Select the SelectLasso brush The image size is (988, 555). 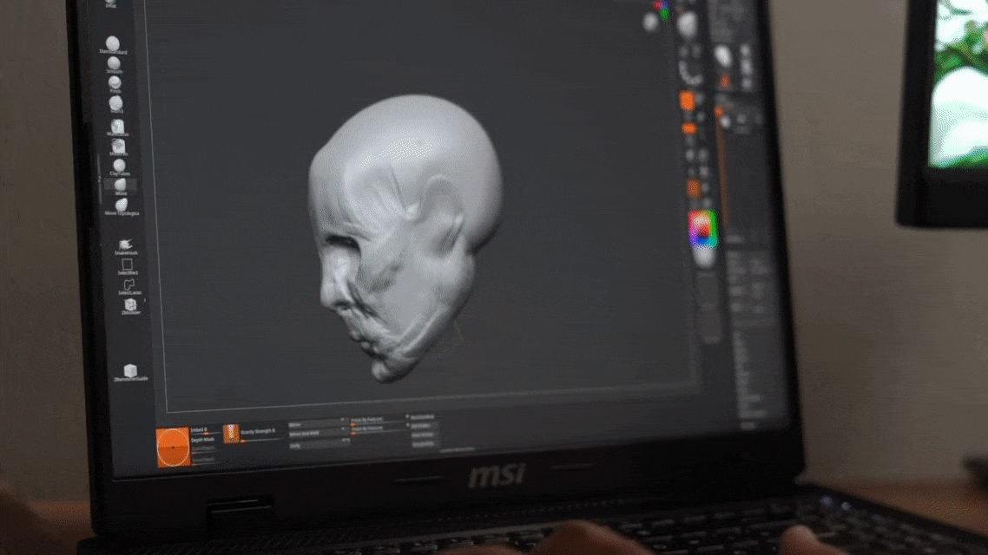[129, 286]
